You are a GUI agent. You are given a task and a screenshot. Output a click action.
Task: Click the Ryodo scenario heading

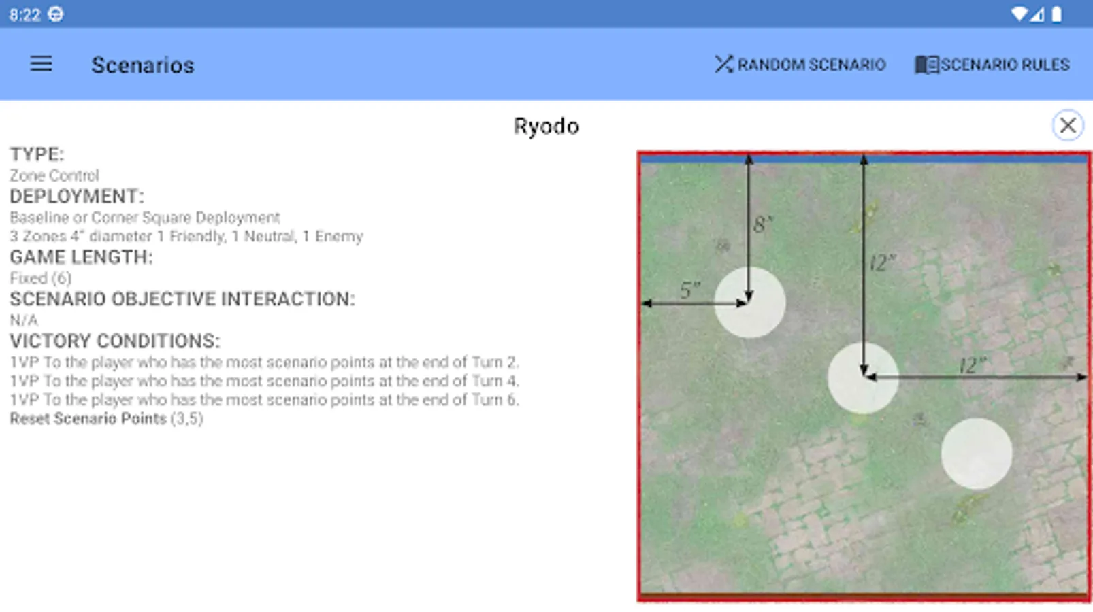click(x=546, y=126)
